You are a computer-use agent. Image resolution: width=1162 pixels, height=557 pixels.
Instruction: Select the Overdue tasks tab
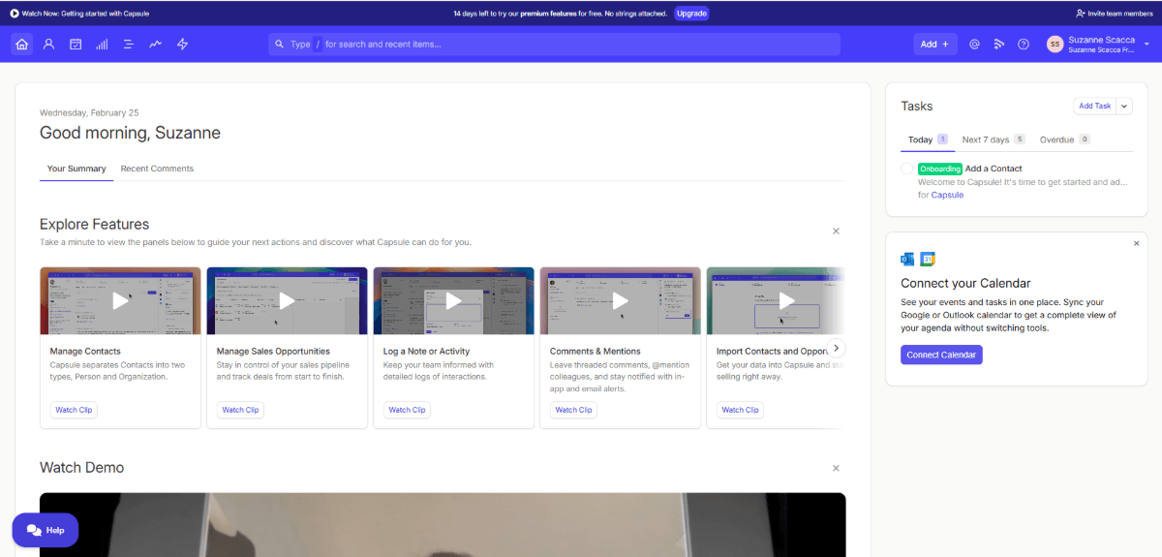coord(1065,139)
